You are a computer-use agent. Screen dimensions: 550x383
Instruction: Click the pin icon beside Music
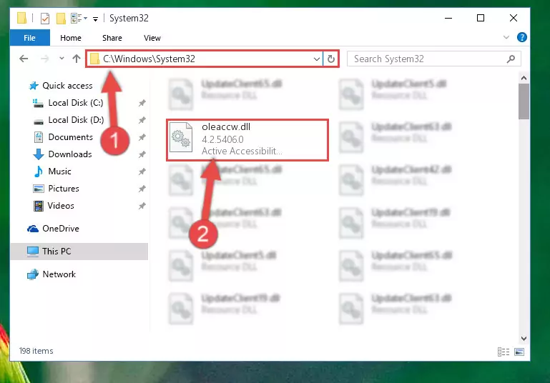pyautogui.click(x=142, y=171)
